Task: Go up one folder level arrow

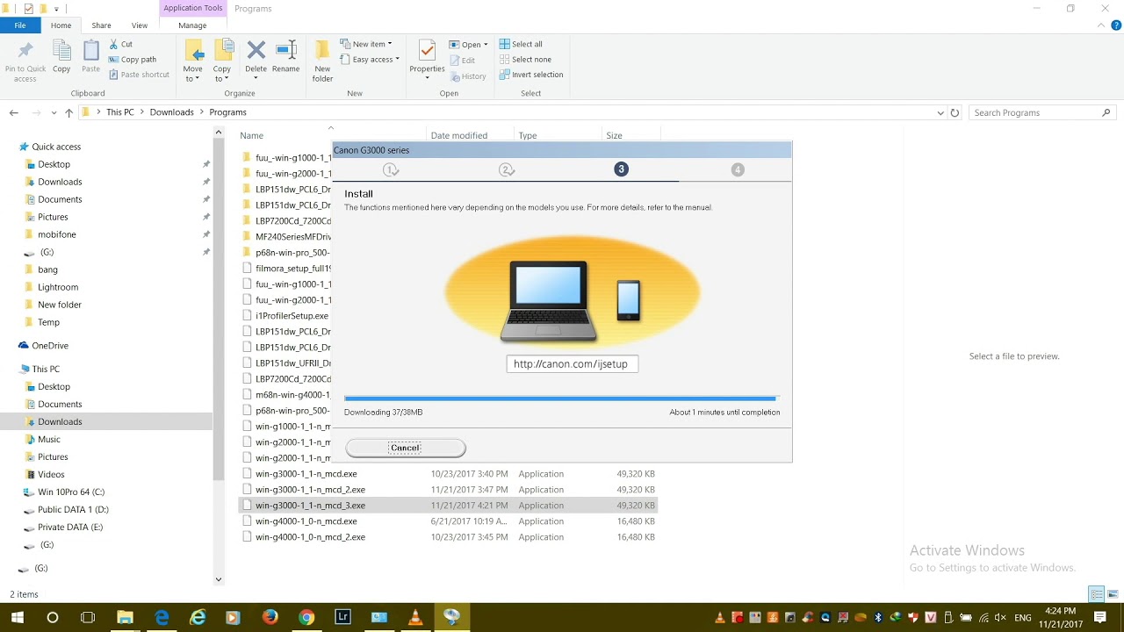Action: 68,112
